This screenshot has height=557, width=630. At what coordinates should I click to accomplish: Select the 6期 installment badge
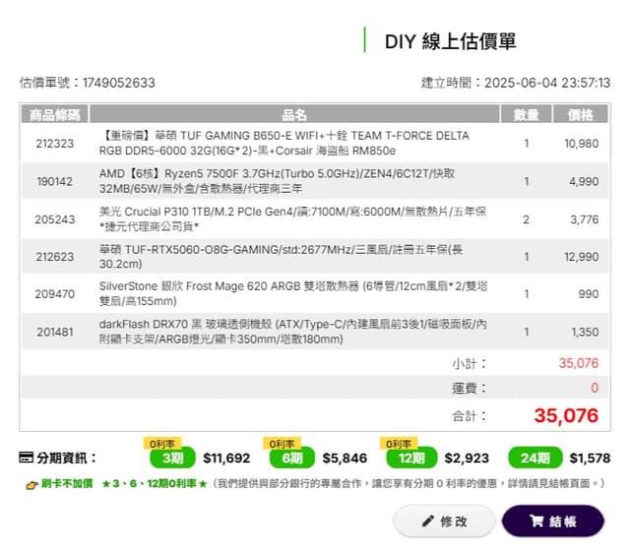(291, 459)
